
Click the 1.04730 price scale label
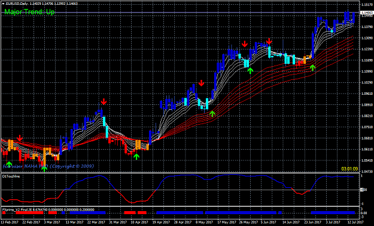pos(367,172)
